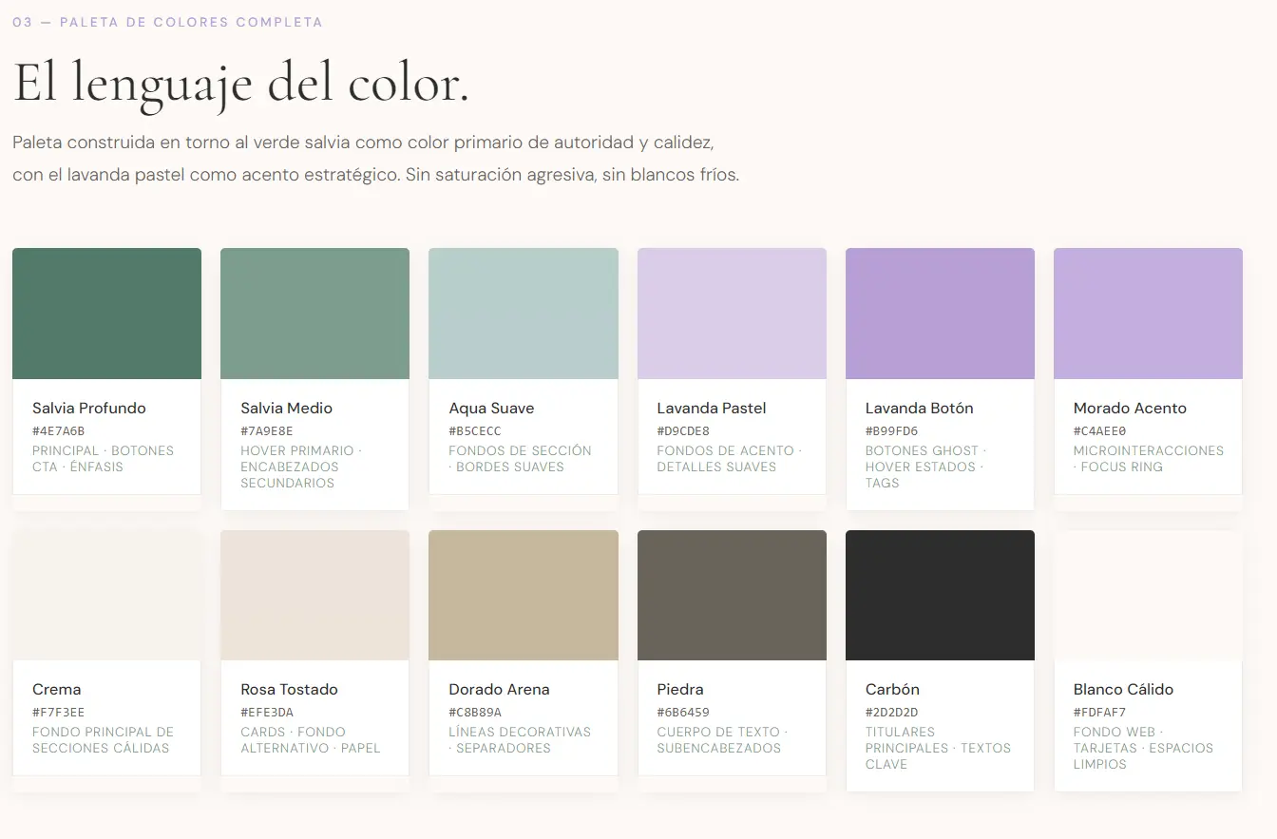Click "Principal · Botones CTA · Énfasis" usage text
The height and width of the screenshot is (839, 1277).
click(104, 459)
